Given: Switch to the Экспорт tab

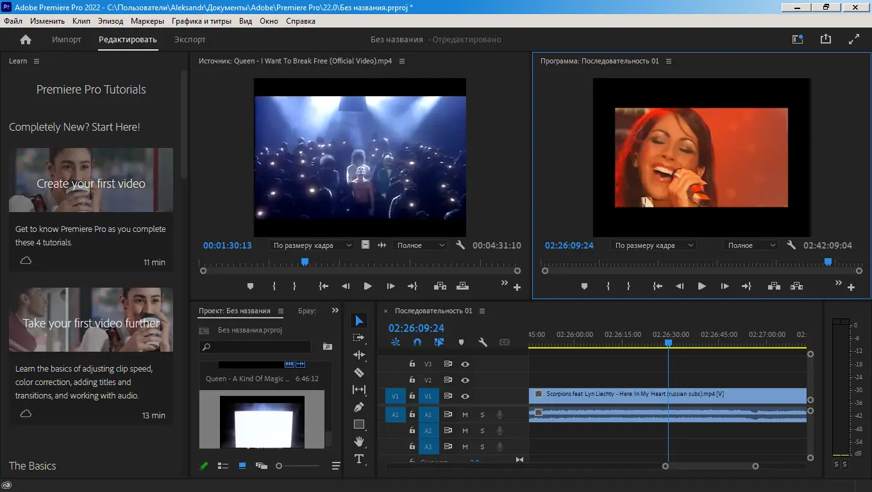Looking at the screenshot, I should pos(189,39).
